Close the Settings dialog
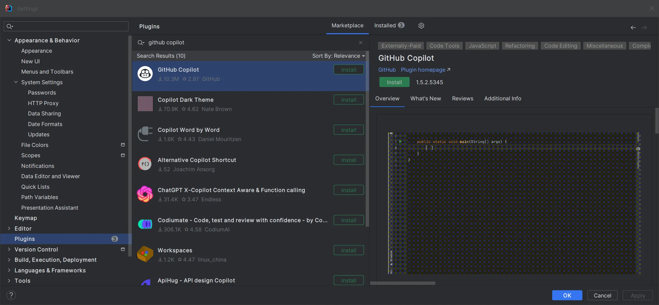659x305 pixels. click(x=652, y=8)
